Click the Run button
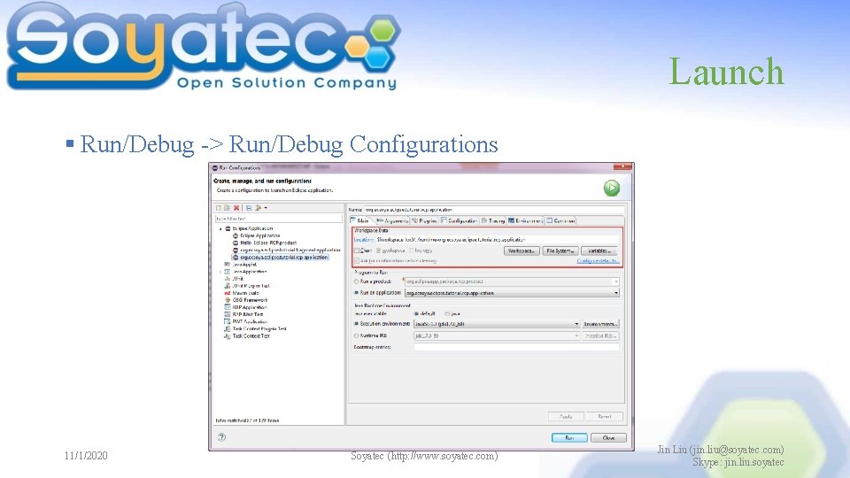Screen dimensions: 850x478 [569, 437]
